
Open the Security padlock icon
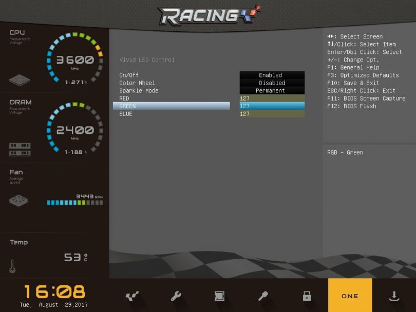307,296
